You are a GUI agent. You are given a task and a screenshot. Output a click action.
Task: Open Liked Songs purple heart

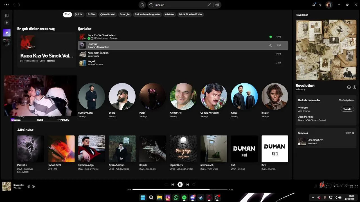point(7,33)
